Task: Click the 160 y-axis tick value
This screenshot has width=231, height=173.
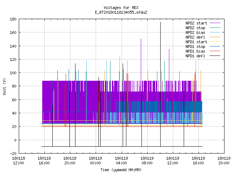Action: click(13, 32)
